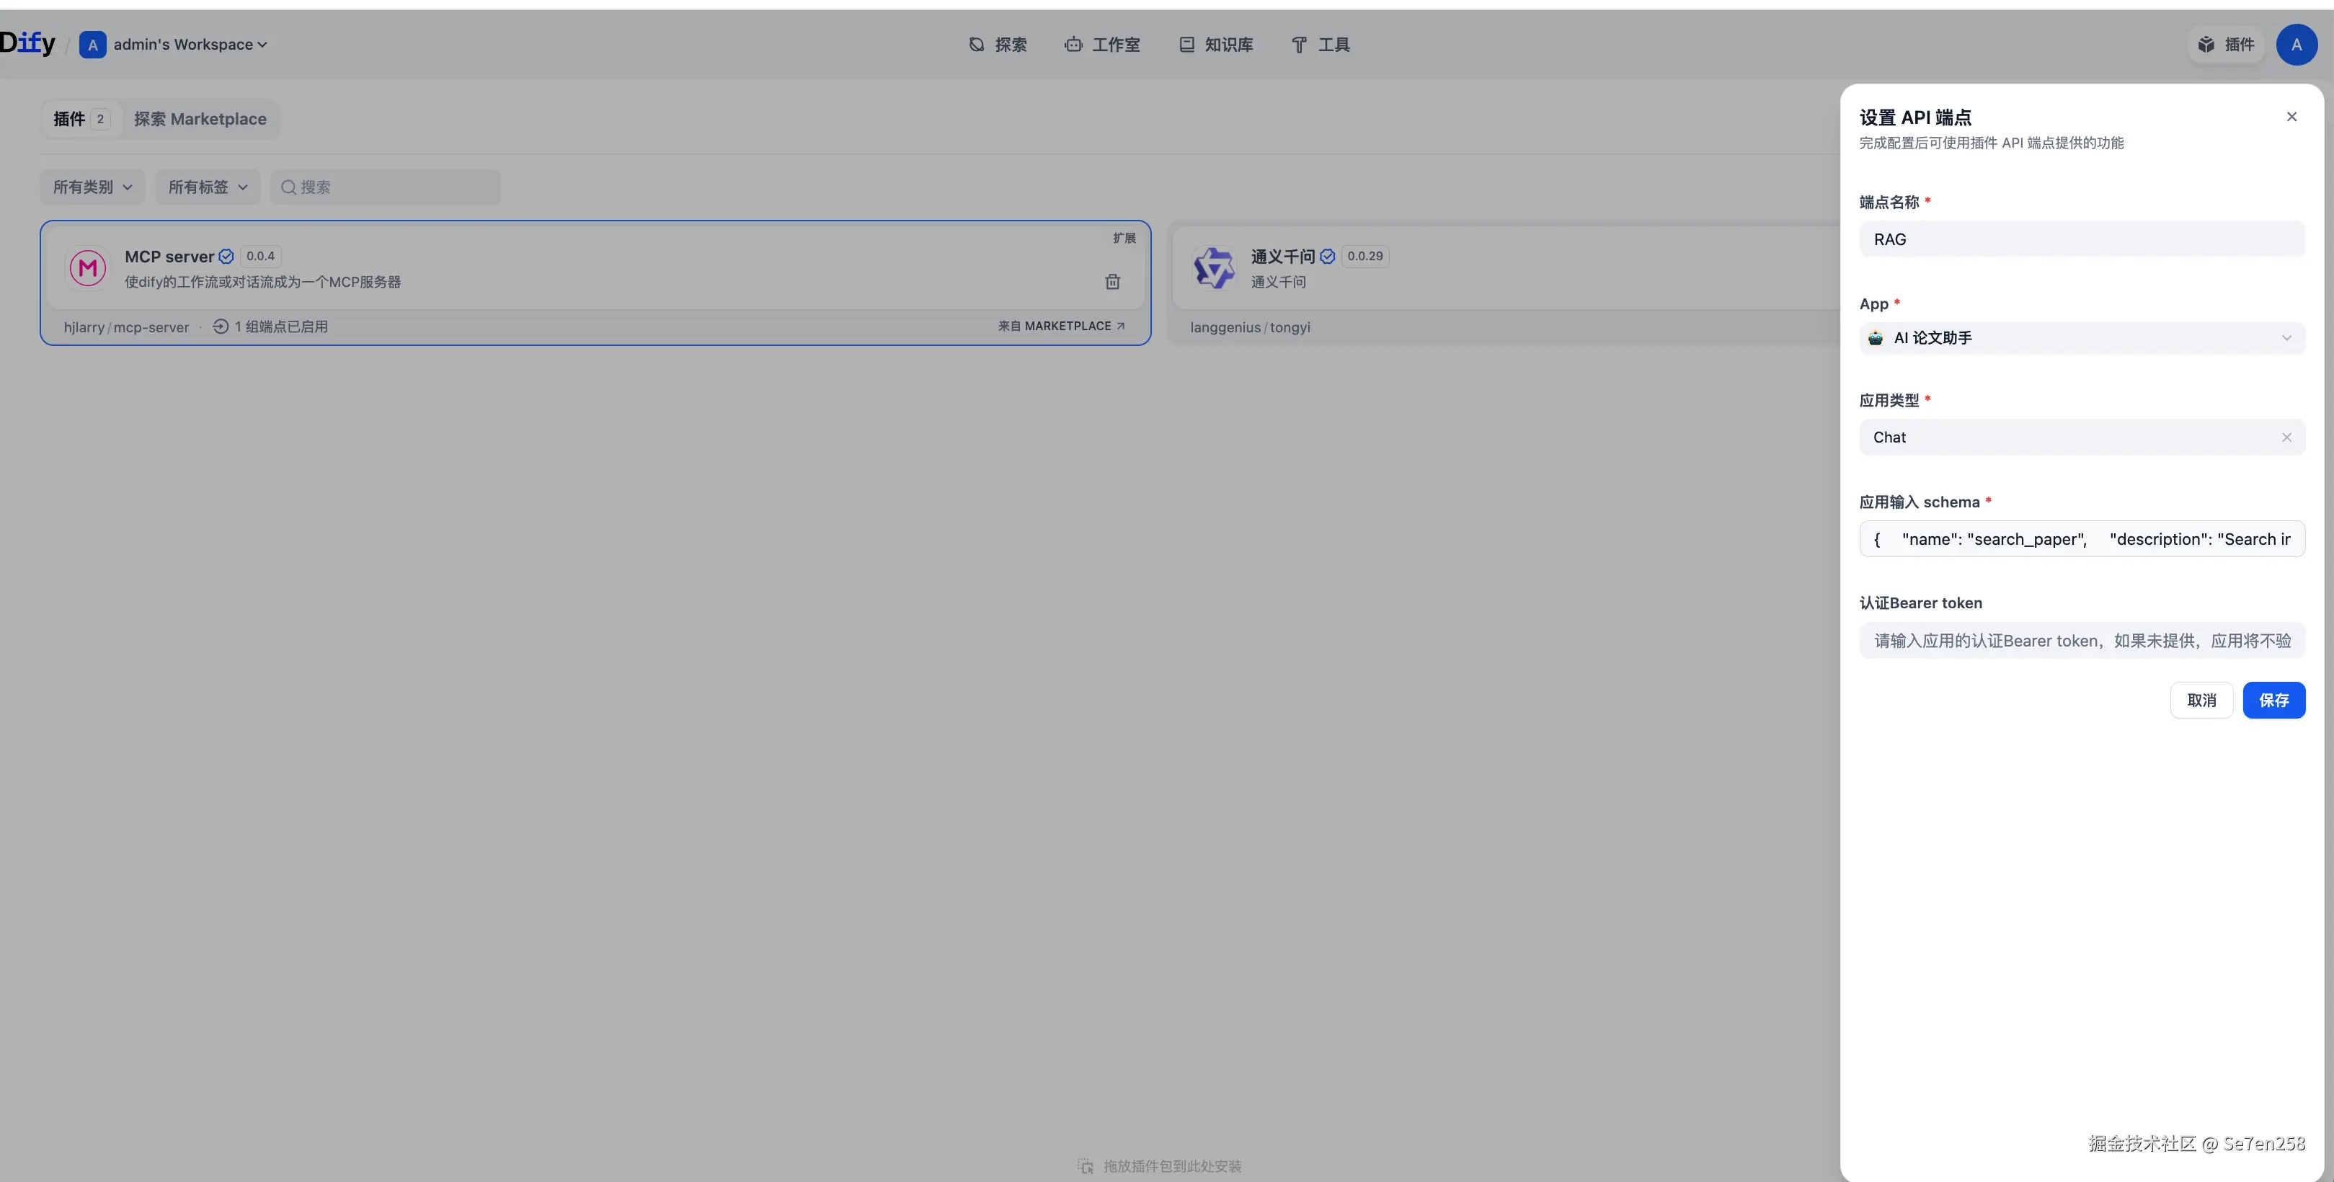Click the Tongyi Qianwen plugin logo icon
Screen dimensions: 2334x1182
[1213, 268]
